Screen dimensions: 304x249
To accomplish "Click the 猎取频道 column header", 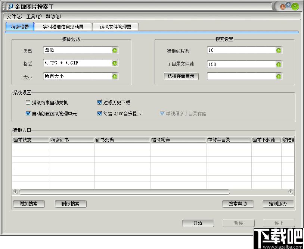I will pyautogui.click(x=179, y=140).
